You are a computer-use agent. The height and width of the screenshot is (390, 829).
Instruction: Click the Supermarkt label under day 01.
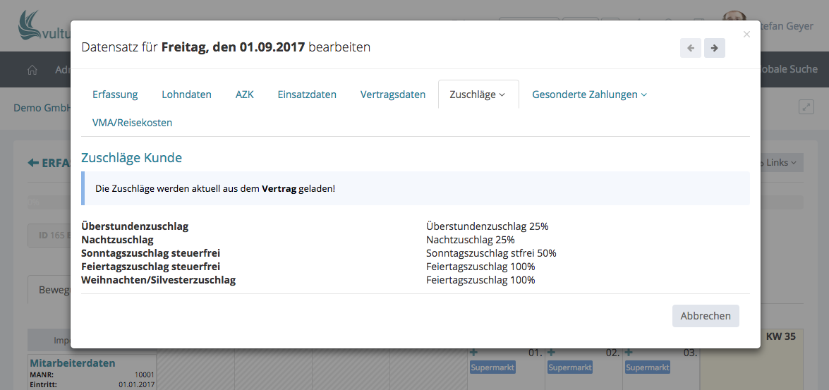click(x=492, y=367)
